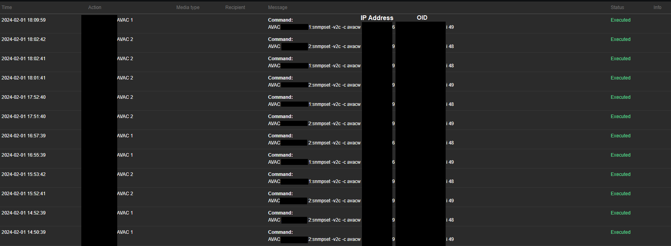Select the 2024-02-01 14:50:39 timestamp

click(24, 232)
